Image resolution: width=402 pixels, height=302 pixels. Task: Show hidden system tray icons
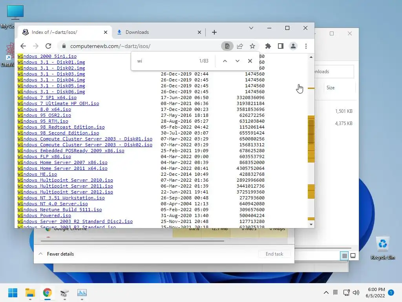326,293
